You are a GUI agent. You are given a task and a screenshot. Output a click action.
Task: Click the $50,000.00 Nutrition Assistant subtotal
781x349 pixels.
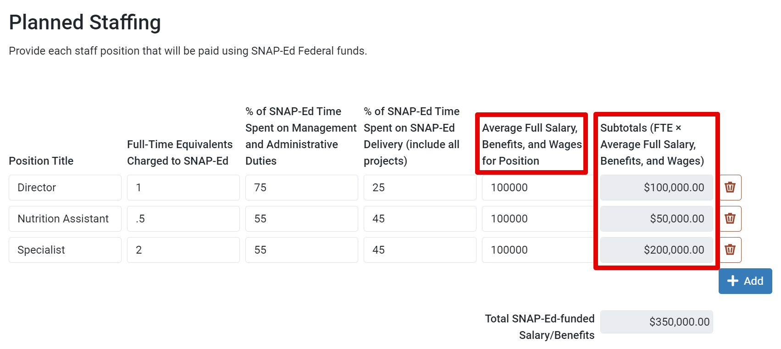coord(656,219)
